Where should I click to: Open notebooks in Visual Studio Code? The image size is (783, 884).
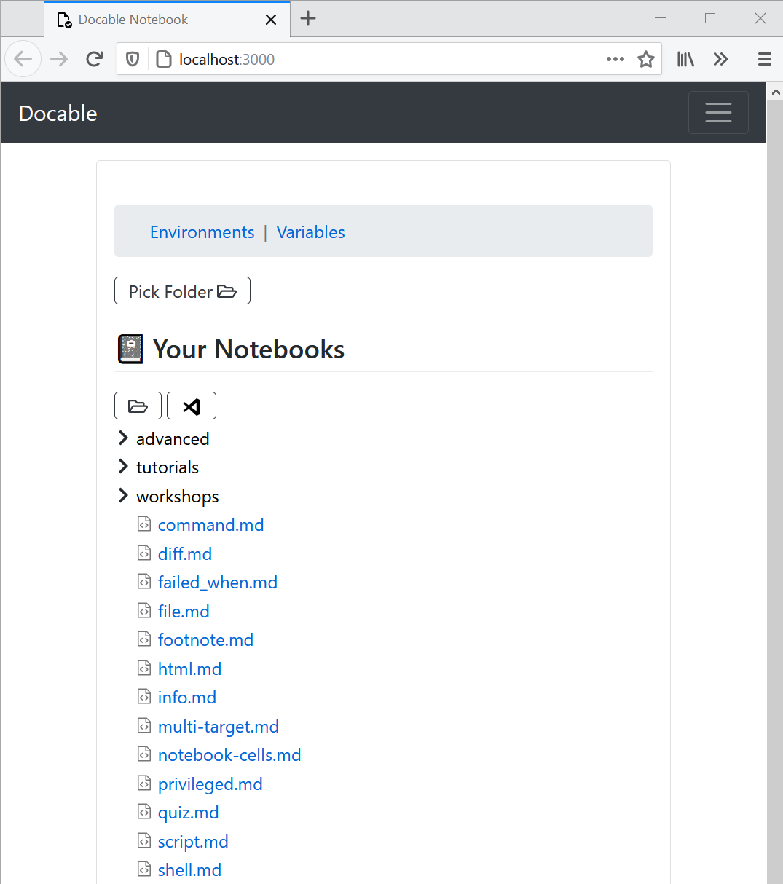pyautogui.click(x=192, y=406)
